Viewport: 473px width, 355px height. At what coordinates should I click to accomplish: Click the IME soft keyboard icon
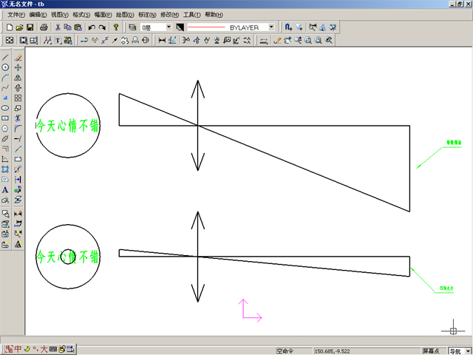[x=53, y=349]
